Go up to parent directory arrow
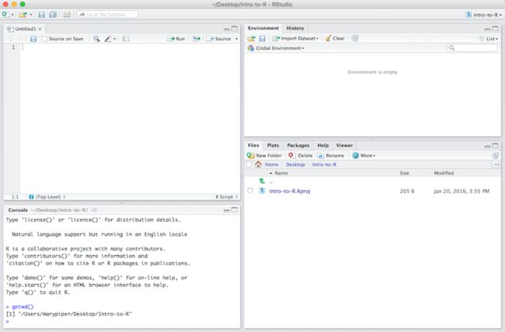Screen dimensions: 505x332 coord(262,181)
